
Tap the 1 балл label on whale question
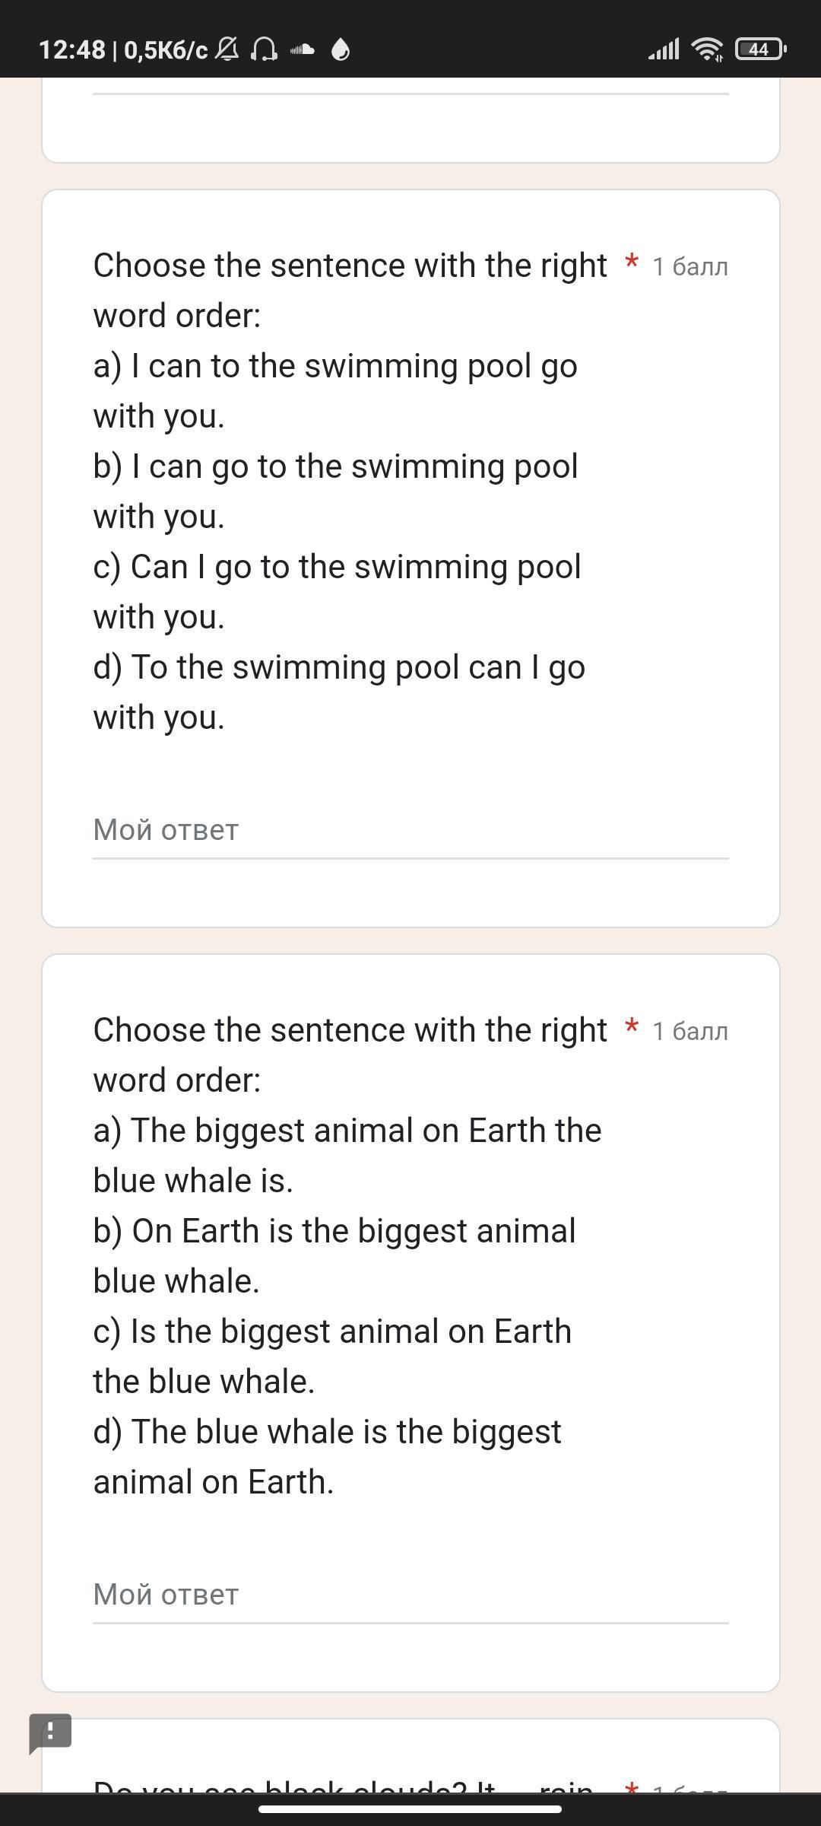coord(690,1032)
